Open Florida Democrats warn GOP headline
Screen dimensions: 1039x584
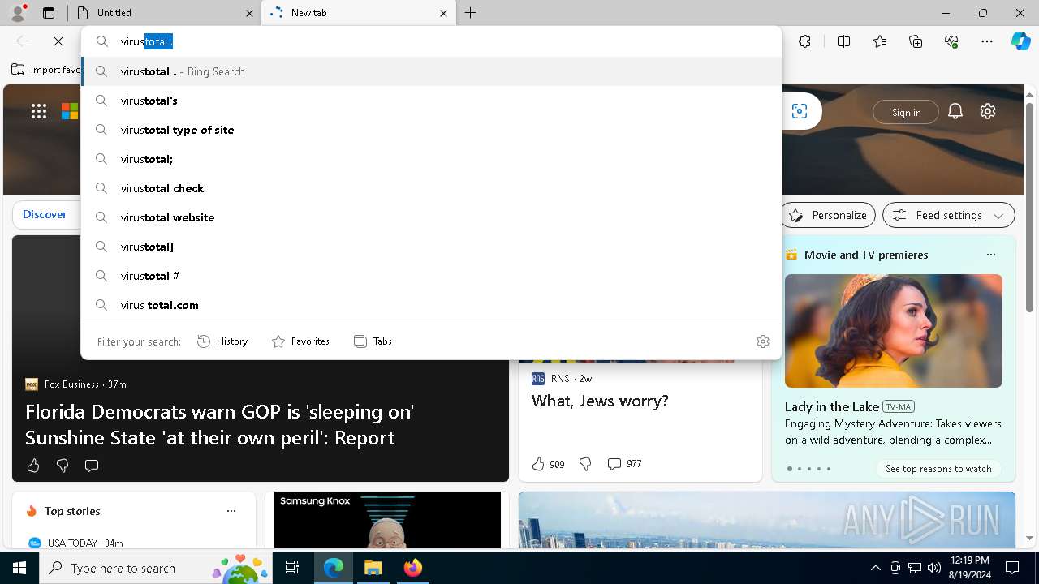pos(220,424)
